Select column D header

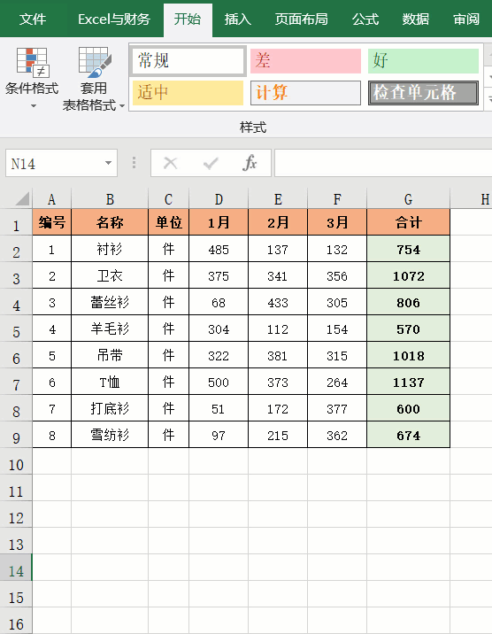[219, 199]
